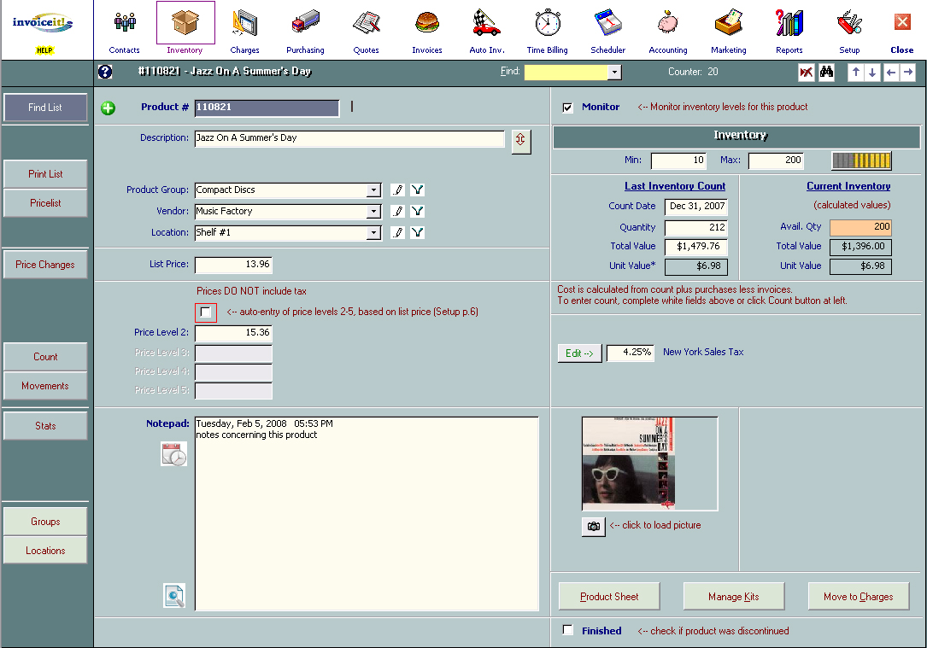Click the Price Changes sidebar button
This screenshot has height=648, width=927.
click(45, 265)
